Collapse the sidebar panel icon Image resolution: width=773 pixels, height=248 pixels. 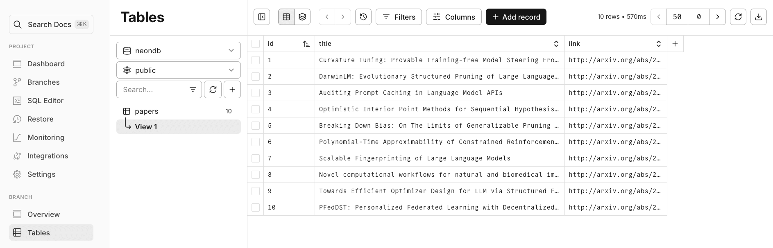point(262,17)
